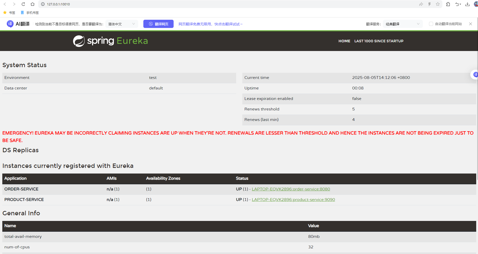Go to HOME in Eureka navbar
Image resolution: width=478 pixels, height=254 pixels.
(344, 41)
